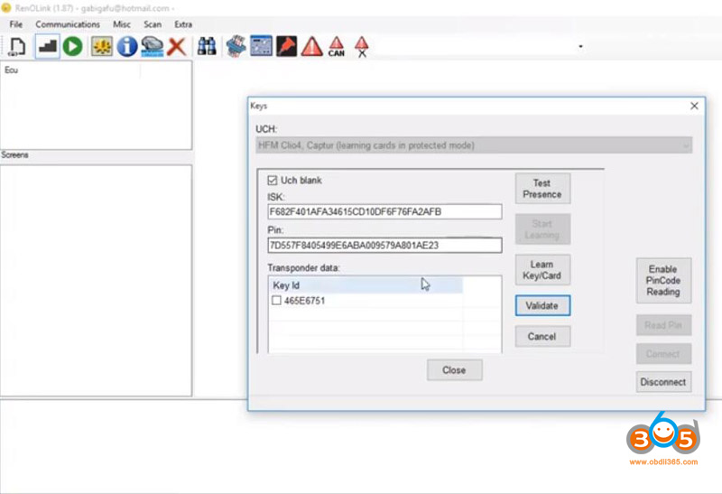
Task: Click the staircase steps toolbar icon
Action: click(47, 45)
